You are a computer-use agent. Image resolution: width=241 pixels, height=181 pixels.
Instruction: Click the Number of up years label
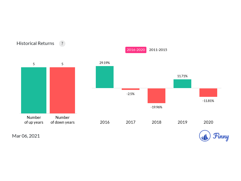pyautogui.click(x=34, y=120)
